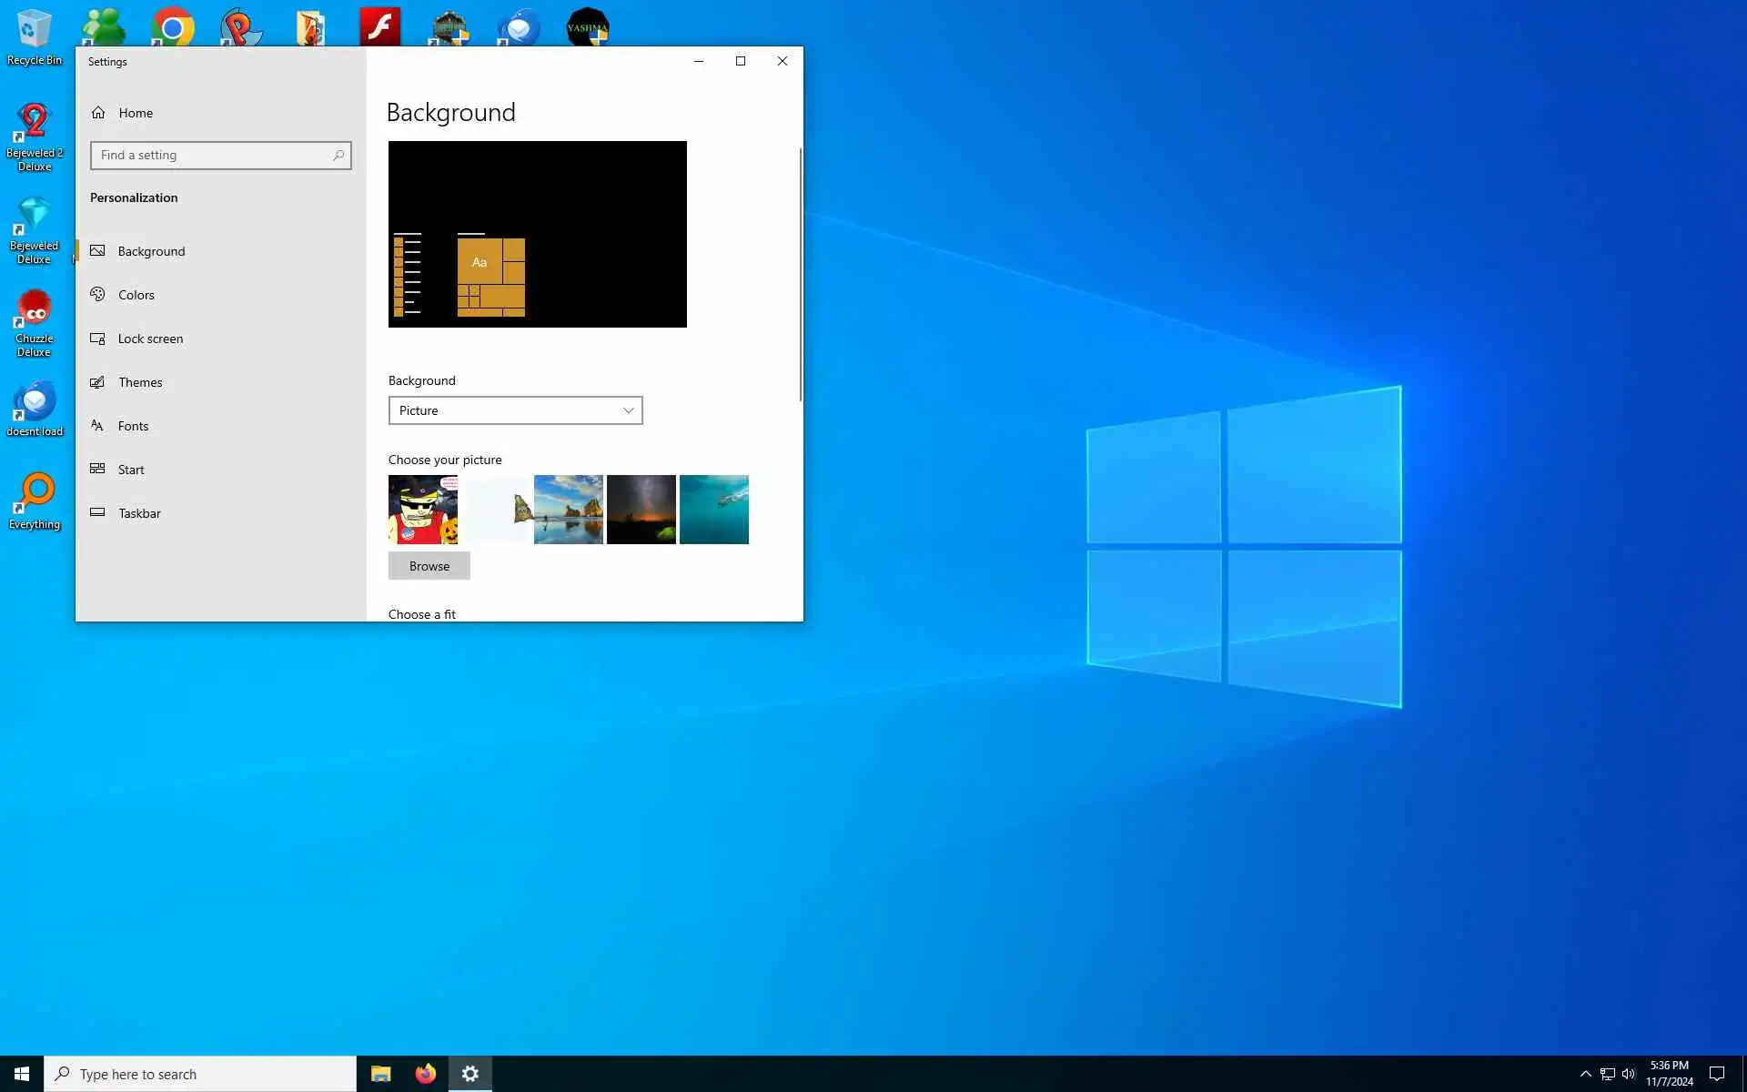Image resolution: width=1747 pixels, height=1092 pixels.
Task: Click the Themes sidebar icon
Action: tap(97, 382)
